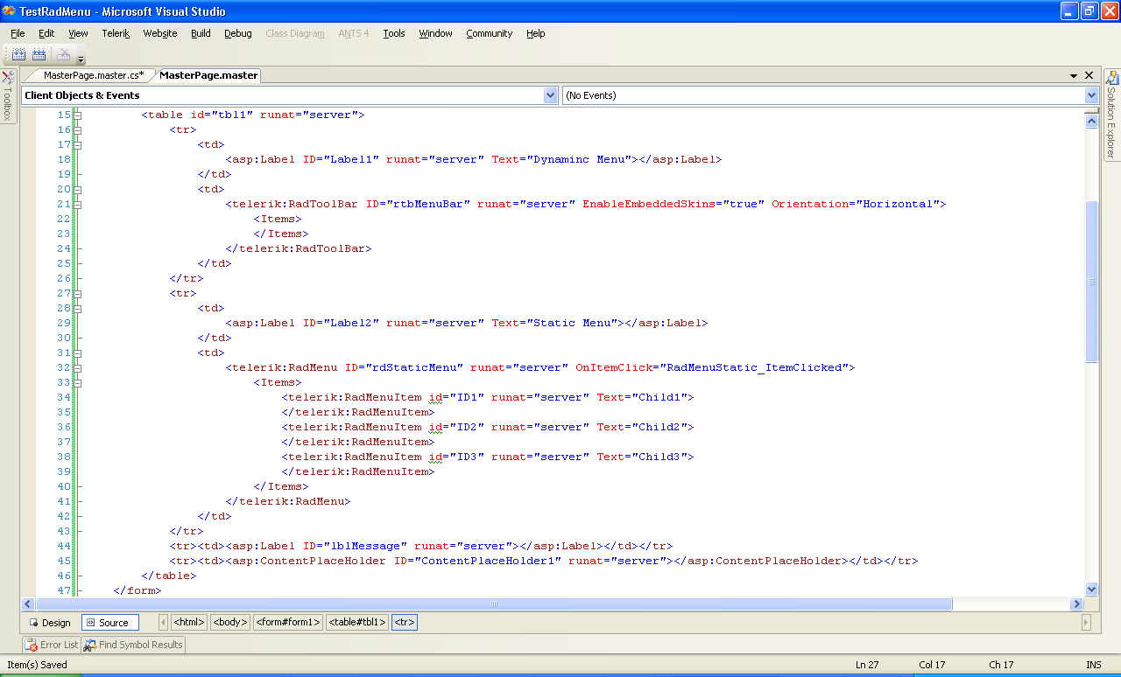Click the vertical scrollbar up arrow
Image resolution: width=1121 pixels, height=677 pixels.
pos(1091,122)
